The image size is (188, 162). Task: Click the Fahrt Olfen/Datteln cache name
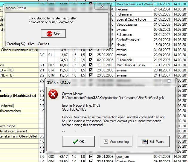click(x=19, y=136)
